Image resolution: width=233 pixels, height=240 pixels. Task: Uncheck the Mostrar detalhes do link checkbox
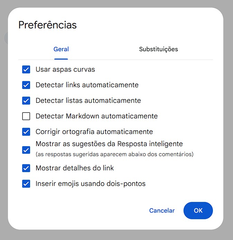(x=26, y=168)
